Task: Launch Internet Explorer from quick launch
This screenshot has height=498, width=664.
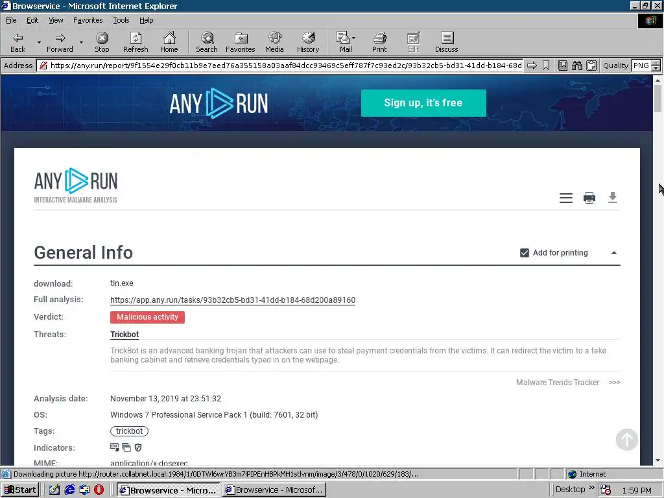Action: click(69, 490)
